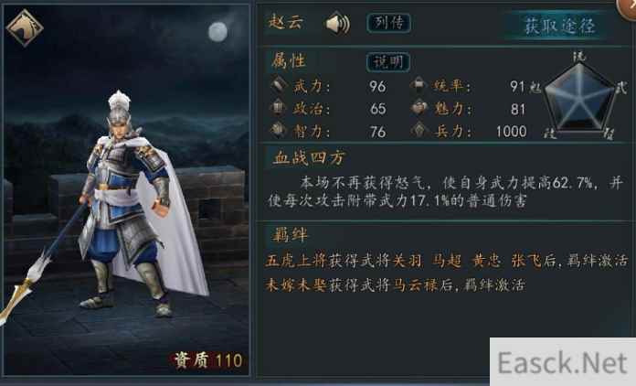Tap the 血战四方 skill title
This screenshot has width=636, height=386.
pos(309,158)
